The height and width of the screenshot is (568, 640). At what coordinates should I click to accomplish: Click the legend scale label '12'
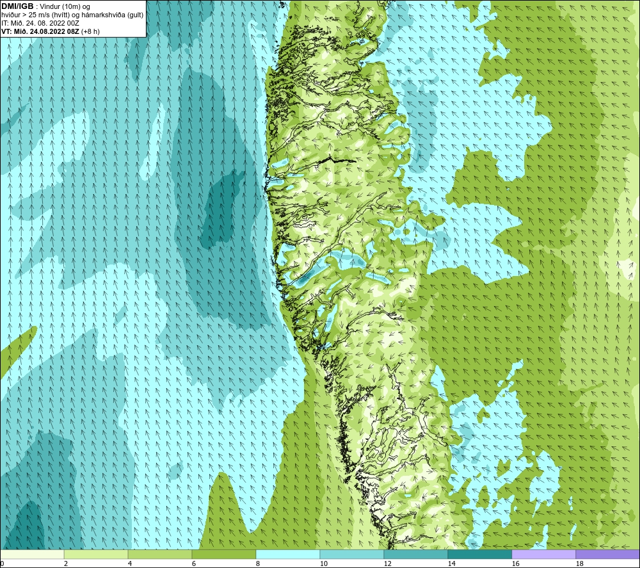pos(387,564)
